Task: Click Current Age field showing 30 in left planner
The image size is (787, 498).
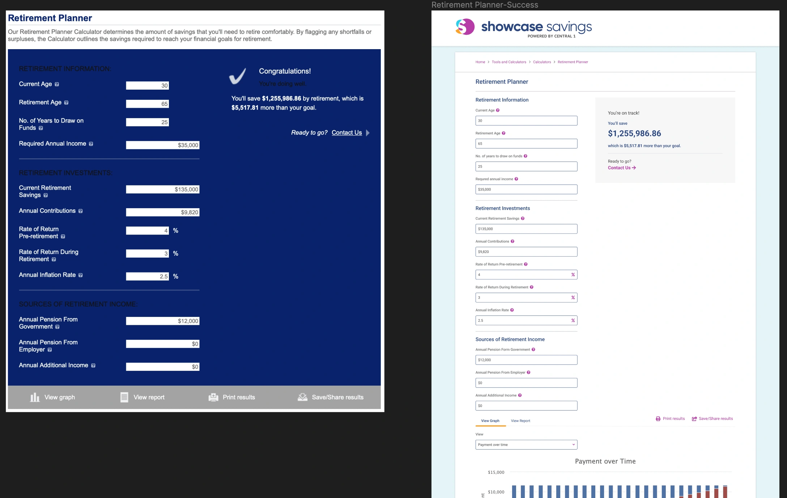Action: [x=147, y=86]
